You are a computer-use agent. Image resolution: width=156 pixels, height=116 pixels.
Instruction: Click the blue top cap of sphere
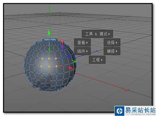(50, 40)
